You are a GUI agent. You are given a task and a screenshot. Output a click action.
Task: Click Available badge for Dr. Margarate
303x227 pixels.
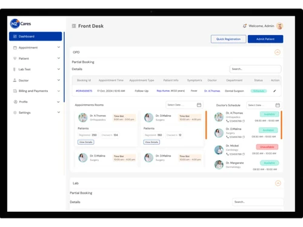pos(270,163)
